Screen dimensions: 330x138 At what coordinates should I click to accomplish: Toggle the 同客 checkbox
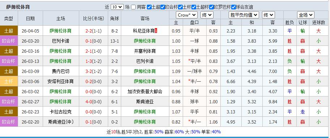coord(133,7)
